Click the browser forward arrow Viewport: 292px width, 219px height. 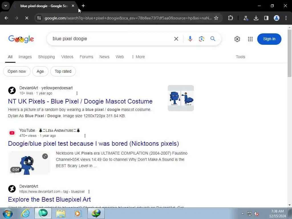[x=16, y=18]
